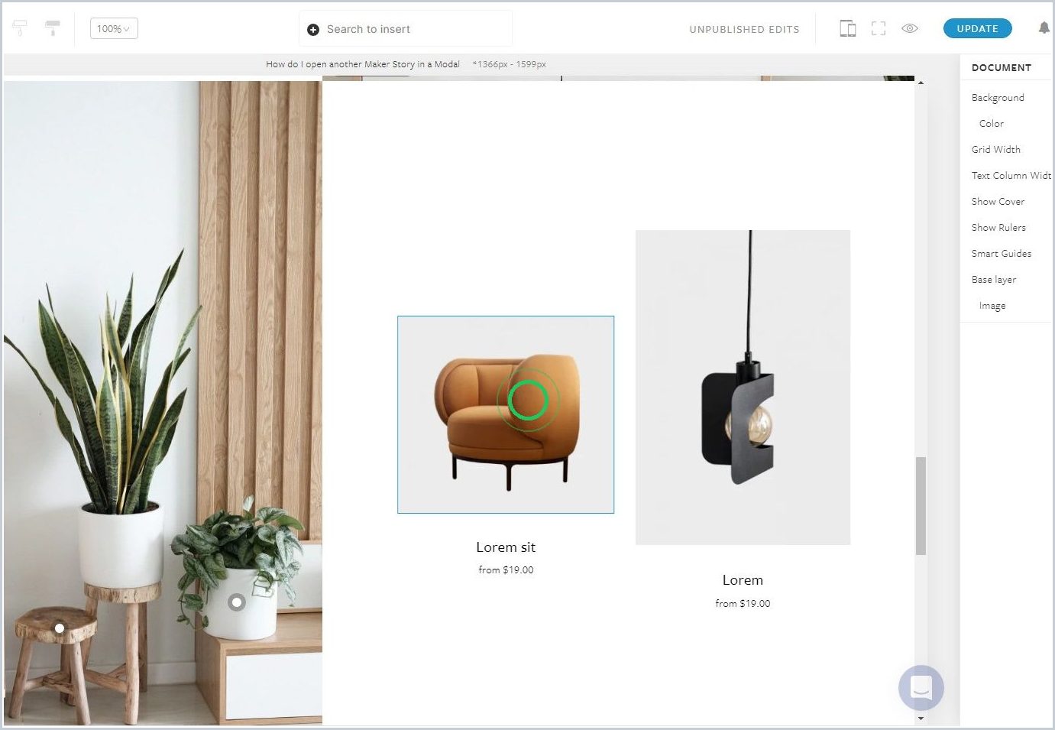Select the Smart Guides option
The height and width of the screenshot is (730, 1055).
click(1002, 254)
